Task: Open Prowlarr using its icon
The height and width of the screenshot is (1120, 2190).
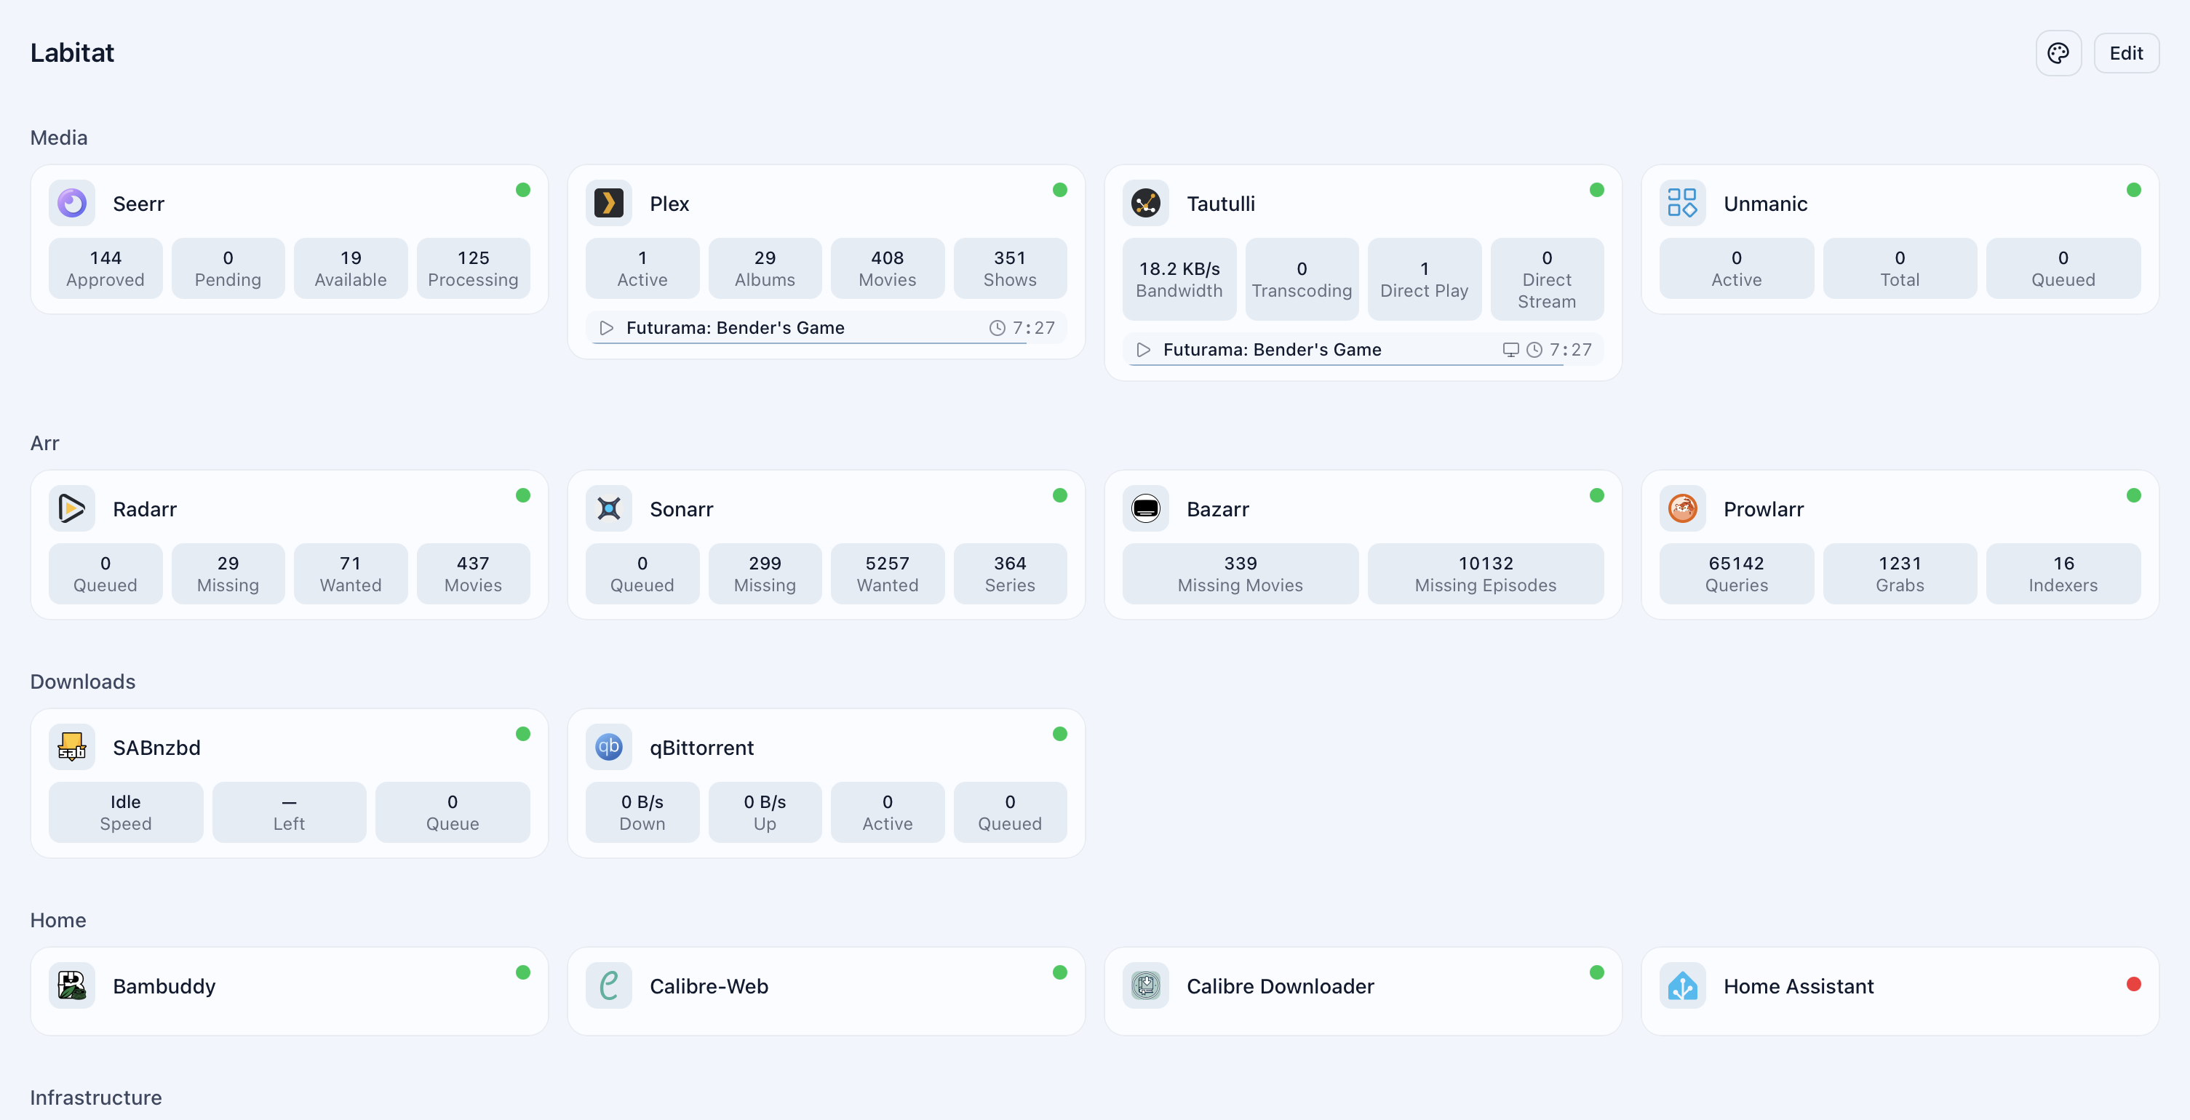Action: (1682, 508)
